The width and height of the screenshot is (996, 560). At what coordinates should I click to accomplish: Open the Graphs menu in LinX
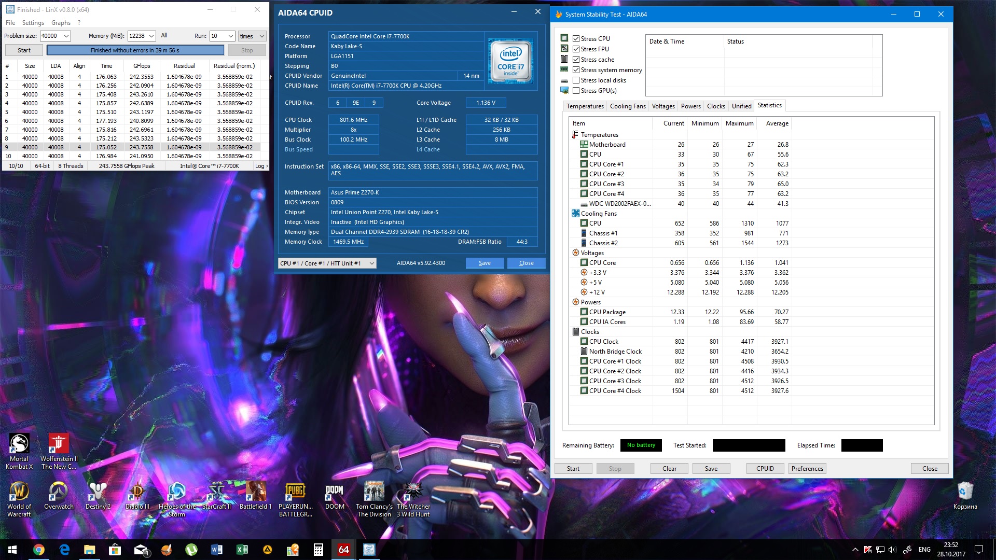[61, 23]
